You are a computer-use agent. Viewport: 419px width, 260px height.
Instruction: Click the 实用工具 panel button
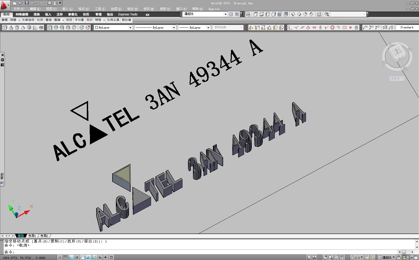pyautogui.click(x=113, y=20)
